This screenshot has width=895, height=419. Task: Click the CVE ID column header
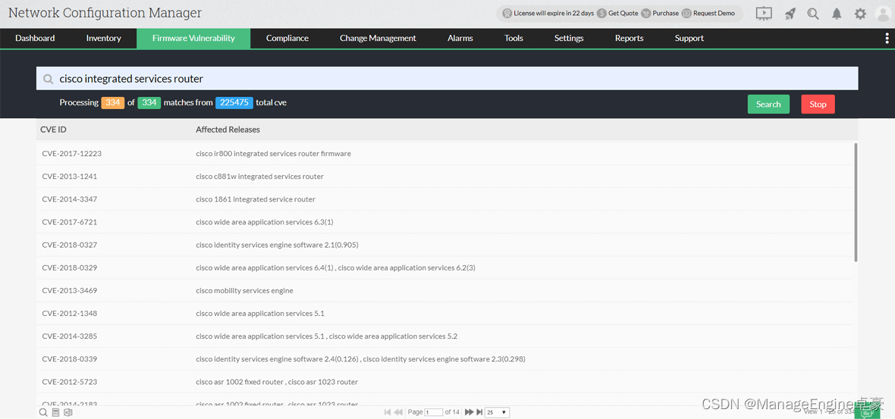point(54,130)
